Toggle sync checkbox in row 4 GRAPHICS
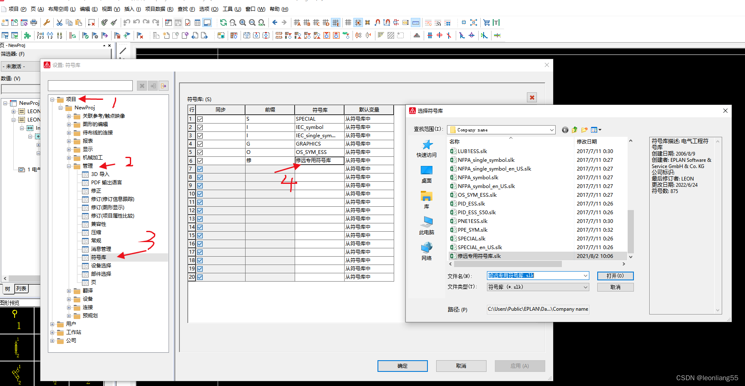745x386 pixels. pos(200,144)
